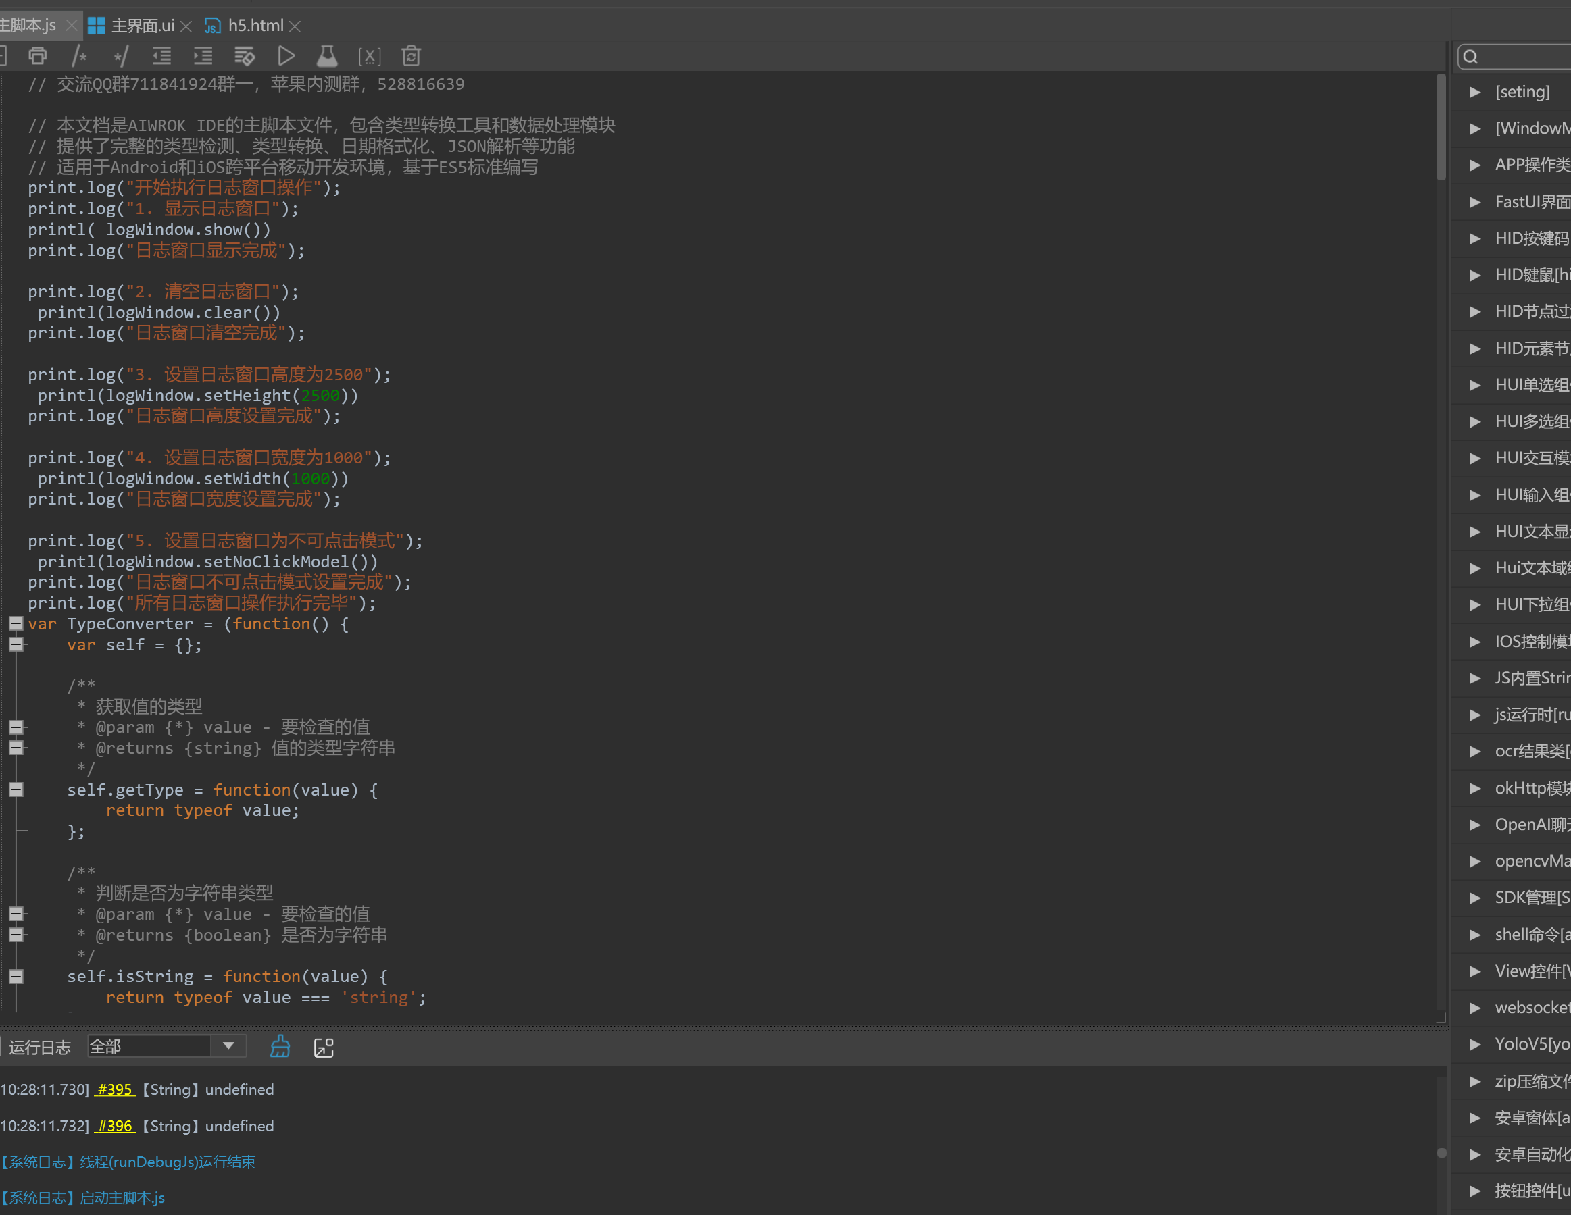Collapse the self.isString function fold marker
This screenshot has width=1571, height=1215.
16,976
